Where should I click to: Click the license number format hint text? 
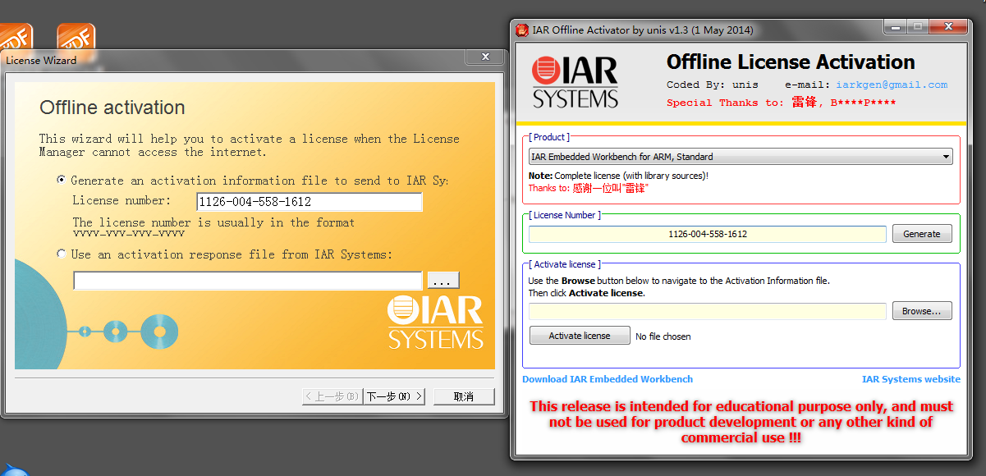[x=213, y=227]
